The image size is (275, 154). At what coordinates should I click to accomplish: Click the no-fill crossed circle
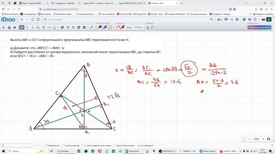152,27
